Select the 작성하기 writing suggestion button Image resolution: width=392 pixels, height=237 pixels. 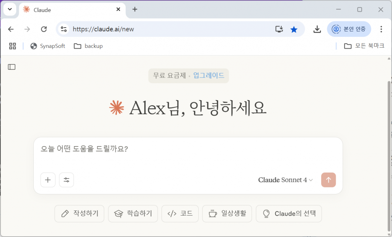tap(79, 214)
